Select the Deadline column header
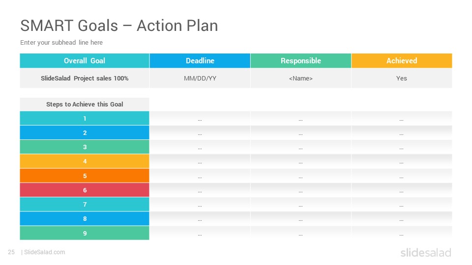 tap(200, 61)
